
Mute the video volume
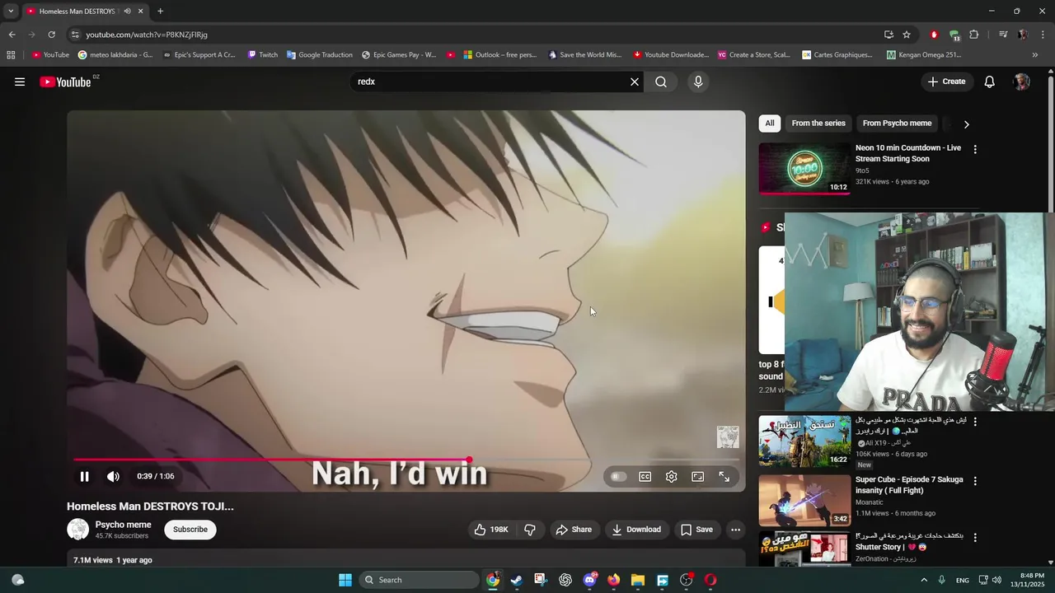click(113, 476)
